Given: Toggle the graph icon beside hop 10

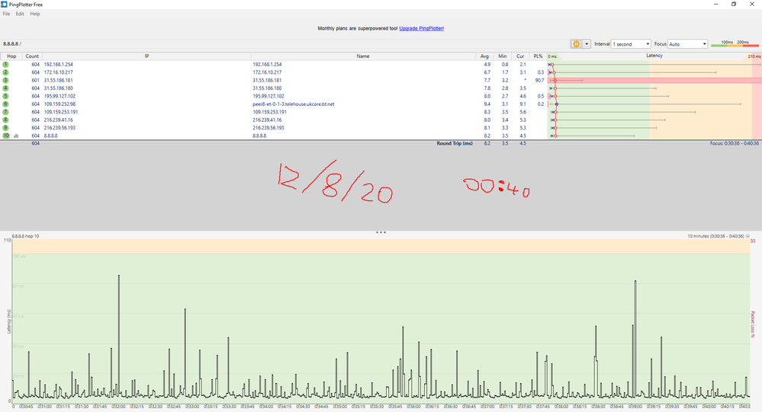Looking at the screenshot, I should (15, 136).
